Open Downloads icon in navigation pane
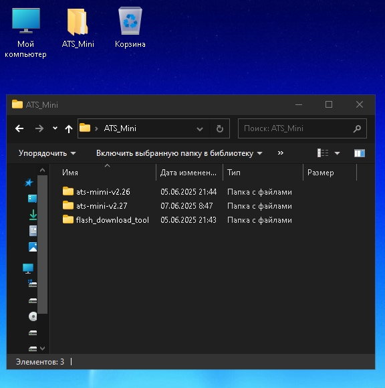385x388 pixels. 33,215
